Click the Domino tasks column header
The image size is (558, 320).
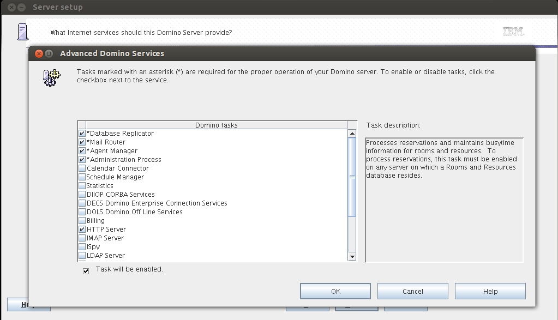(x=217, y=125)
